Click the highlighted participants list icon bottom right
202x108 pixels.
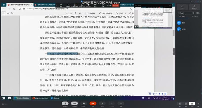click(x=192, y=103)
